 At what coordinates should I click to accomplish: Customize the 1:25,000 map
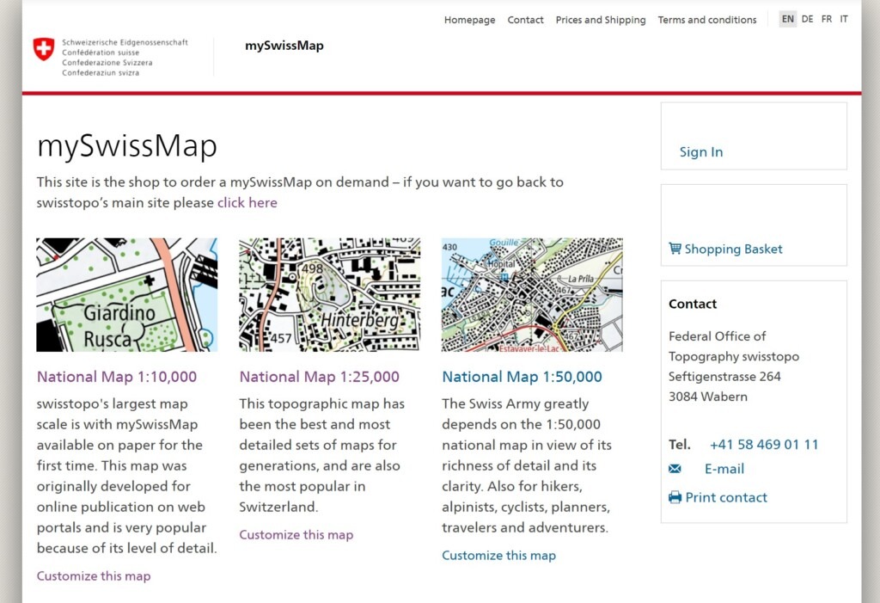296,534
